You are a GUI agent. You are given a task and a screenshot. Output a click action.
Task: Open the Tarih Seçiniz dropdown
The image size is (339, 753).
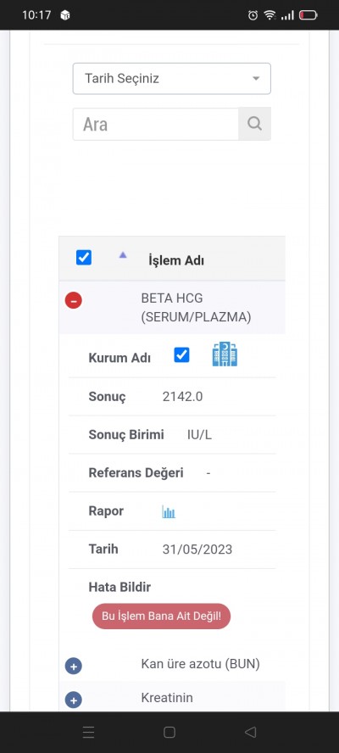[x=172, y=78]
